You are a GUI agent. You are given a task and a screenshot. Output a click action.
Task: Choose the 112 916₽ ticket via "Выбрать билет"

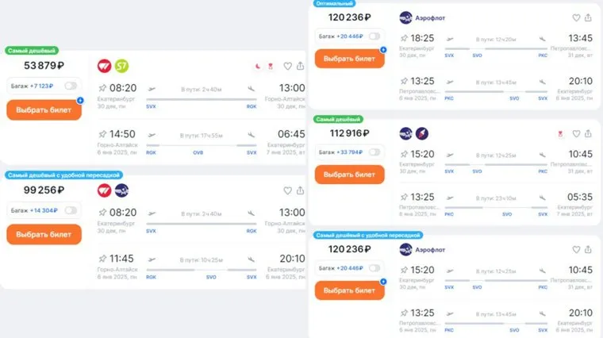click(x=349, y=175)
